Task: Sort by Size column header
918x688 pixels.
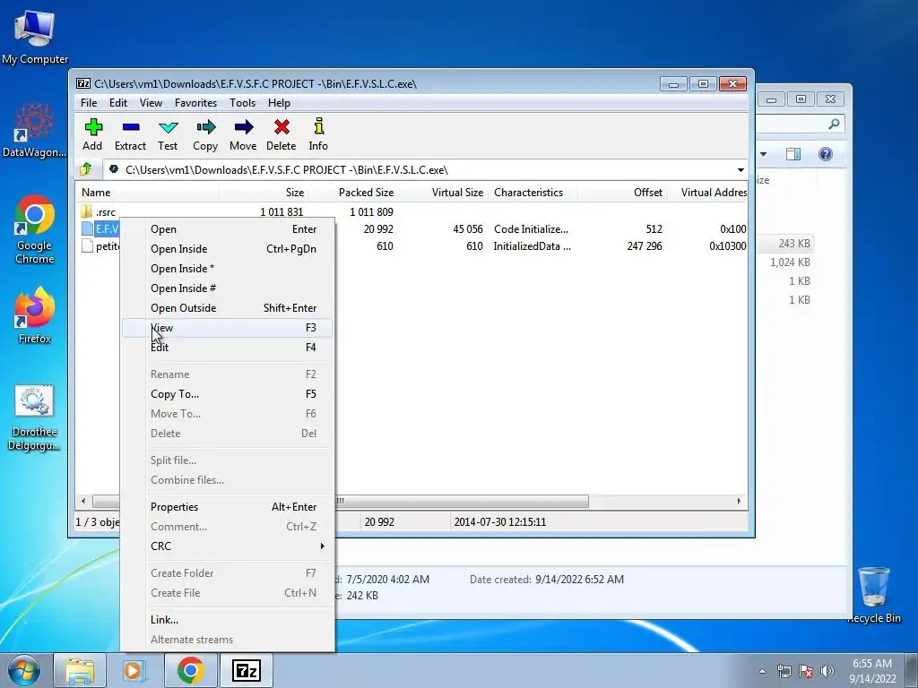Action: pyautogui.click(x=264, y=193)
